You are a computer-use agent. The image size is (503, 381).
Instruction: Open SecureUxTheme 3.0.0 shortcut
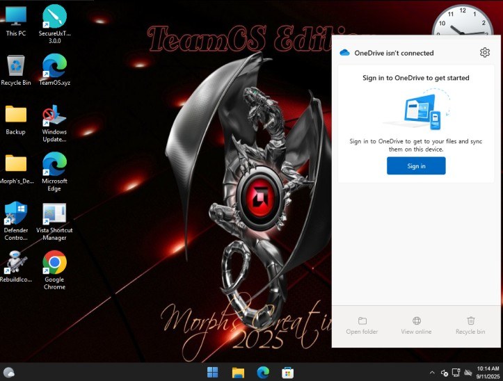coord(54,24)
